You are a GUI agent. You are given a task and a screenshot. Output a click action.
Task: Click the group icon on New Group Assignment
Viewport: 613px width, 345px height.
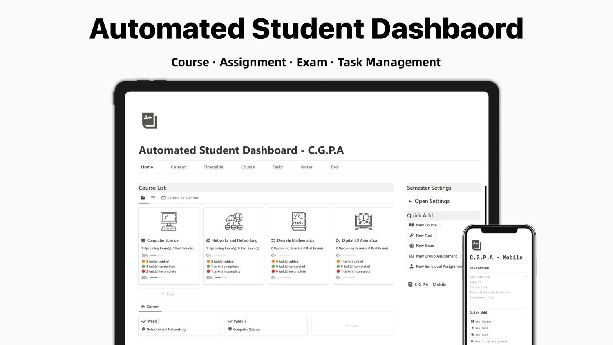(x=412, y=256)
